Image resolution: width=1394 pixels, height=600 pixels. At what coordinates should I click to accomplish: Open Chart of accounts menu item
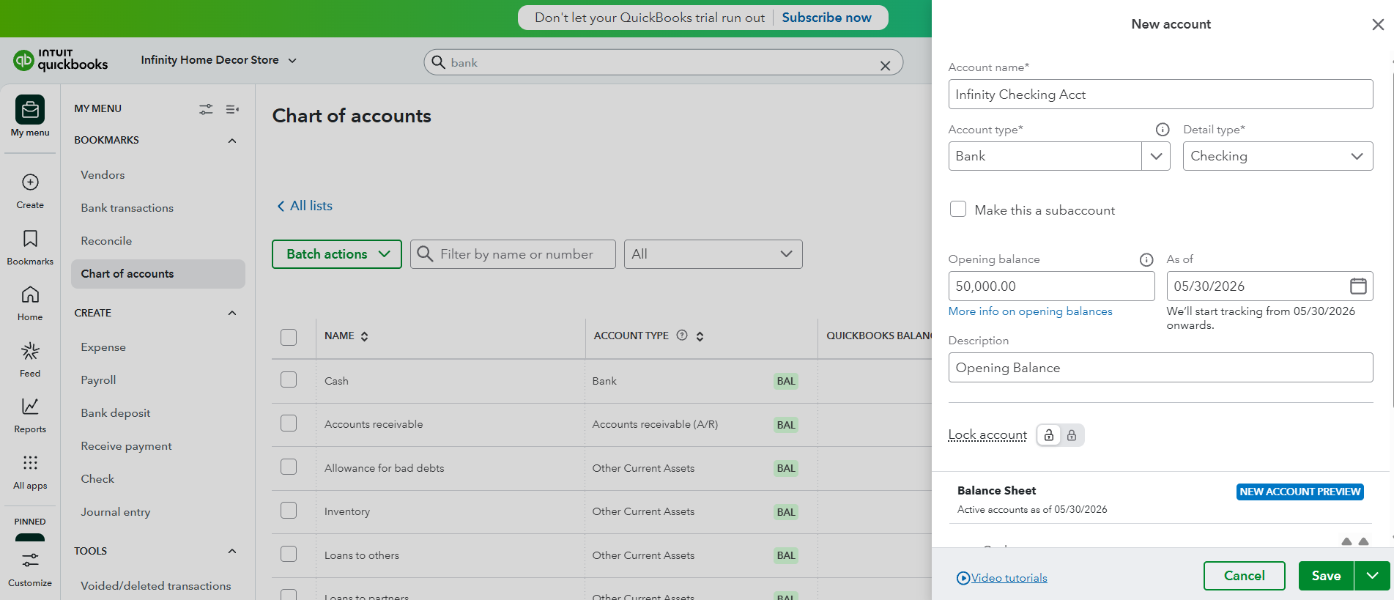coord(158,274)
